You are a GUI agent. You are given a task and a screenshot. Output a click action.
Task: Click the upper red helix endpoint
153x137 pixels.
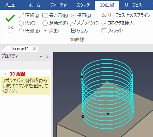pos(82,77)
